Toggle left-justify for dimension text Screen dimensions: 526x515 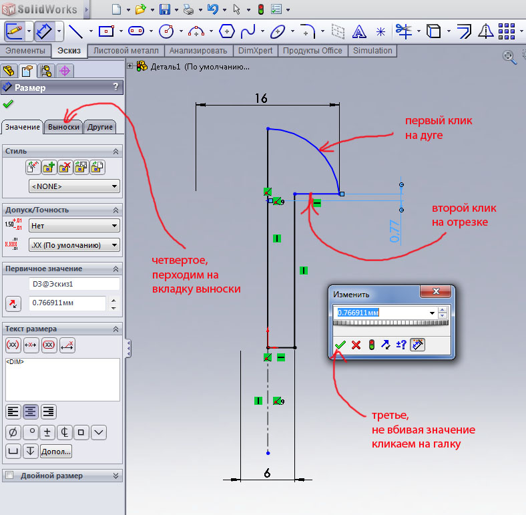tap(13, 411)
